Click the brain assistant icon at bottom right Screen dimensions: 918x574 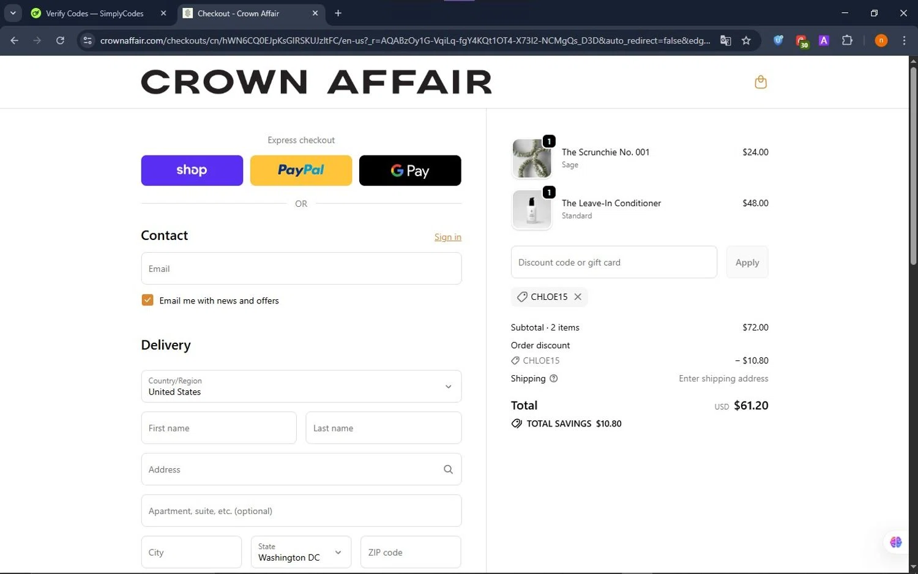[896, 542]
